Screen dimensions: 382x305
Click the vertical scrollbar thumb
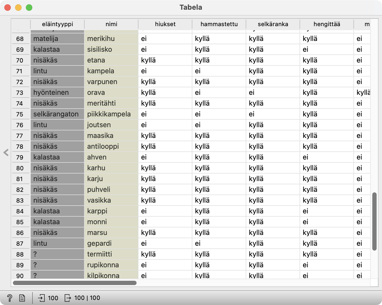374,221
